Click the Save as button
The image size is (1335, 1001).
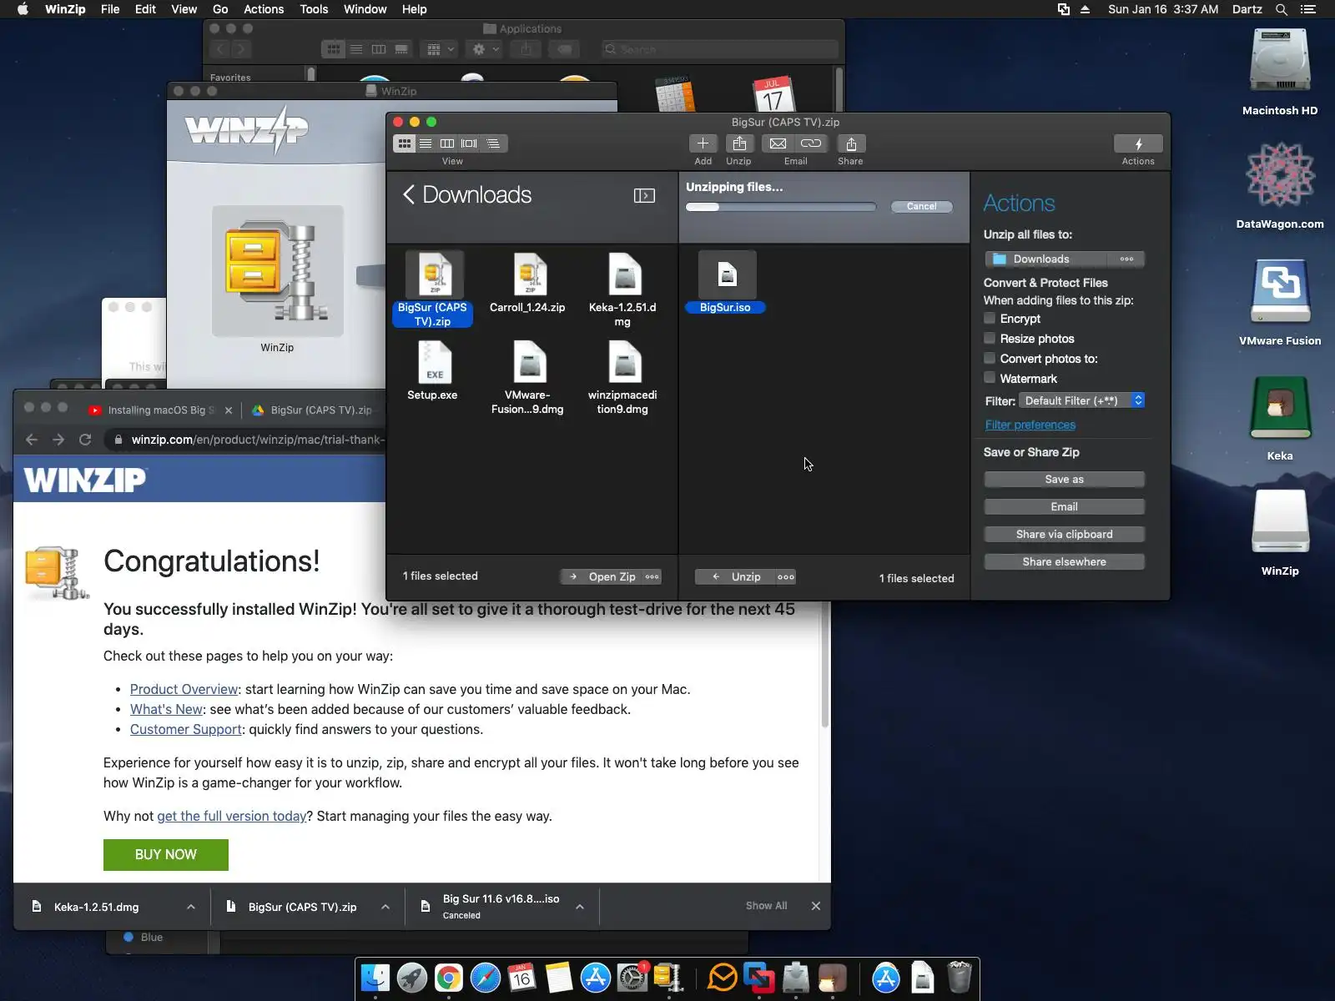(x=1065, y=480)
